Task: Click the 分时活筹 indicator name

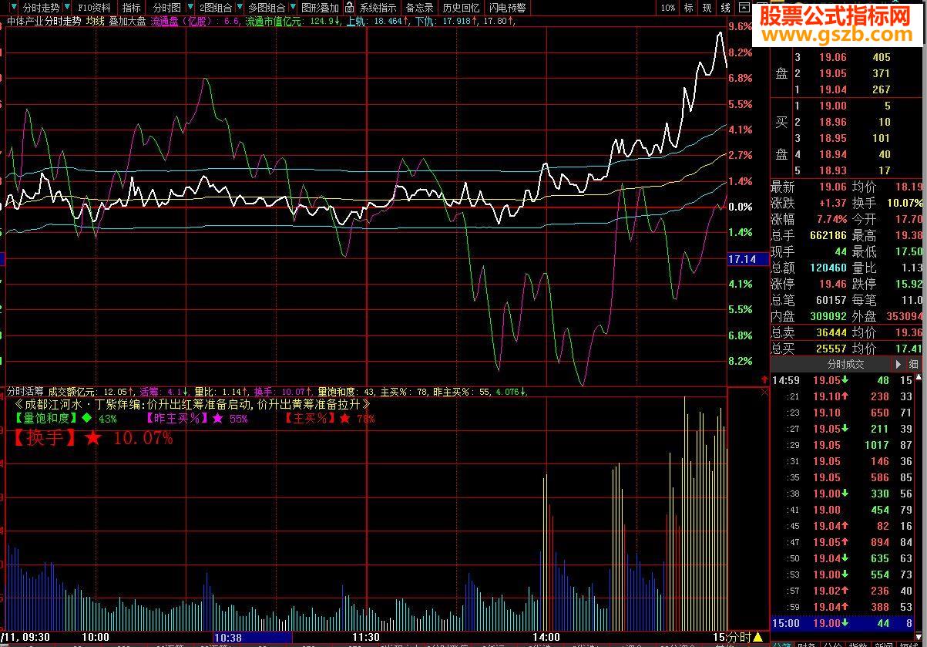Action: coord(25,392)
